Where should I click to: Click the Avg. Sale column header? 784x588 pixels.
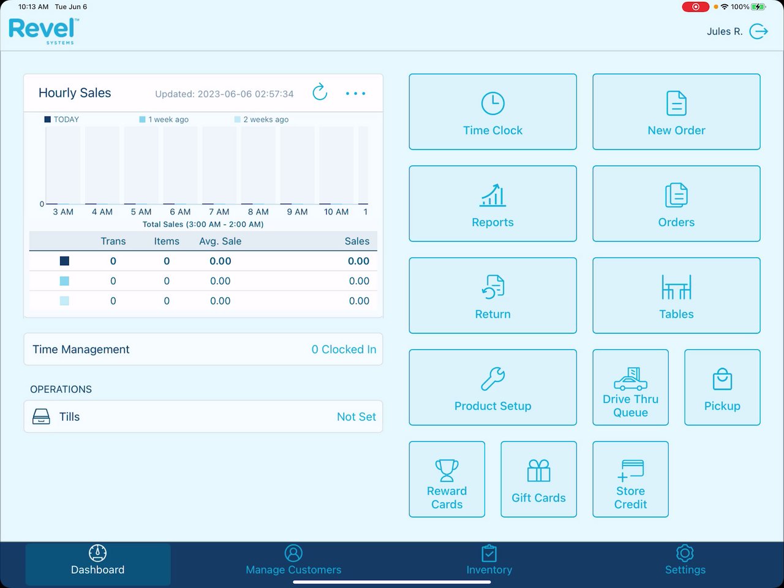pos(221,241)
